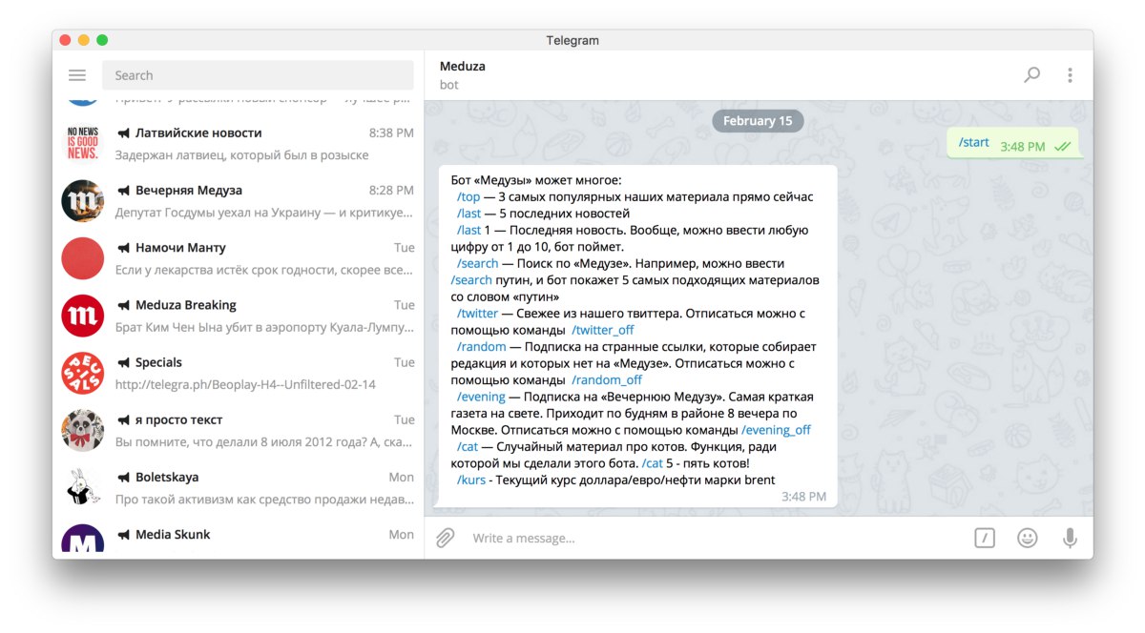This screenshot has width=1145, height=633.
Task: Open Boletskaya channel avatar
Action: (83, 487)
